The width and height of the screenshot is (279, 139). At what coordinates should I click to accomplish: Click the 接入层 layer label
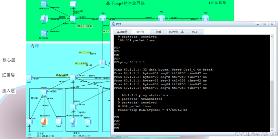click(8, 91)
